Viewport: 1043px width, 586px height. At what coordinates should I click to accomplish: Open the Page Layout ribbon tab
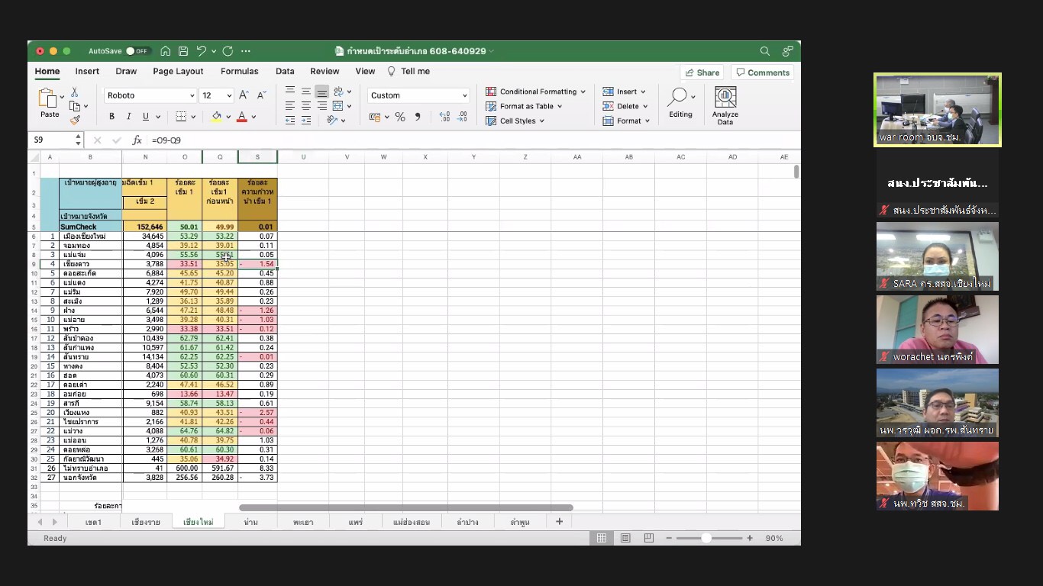tap(178, 71)
